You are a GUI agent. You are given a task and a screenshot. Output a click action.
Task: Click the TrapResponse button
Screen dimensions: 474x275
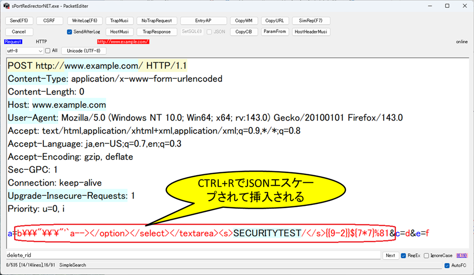coord(157,32)
